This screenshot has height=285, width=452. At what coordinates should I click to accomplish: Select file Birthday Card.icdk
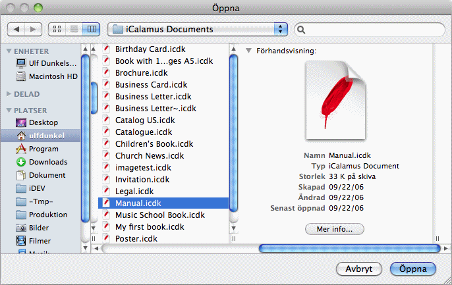163,49
